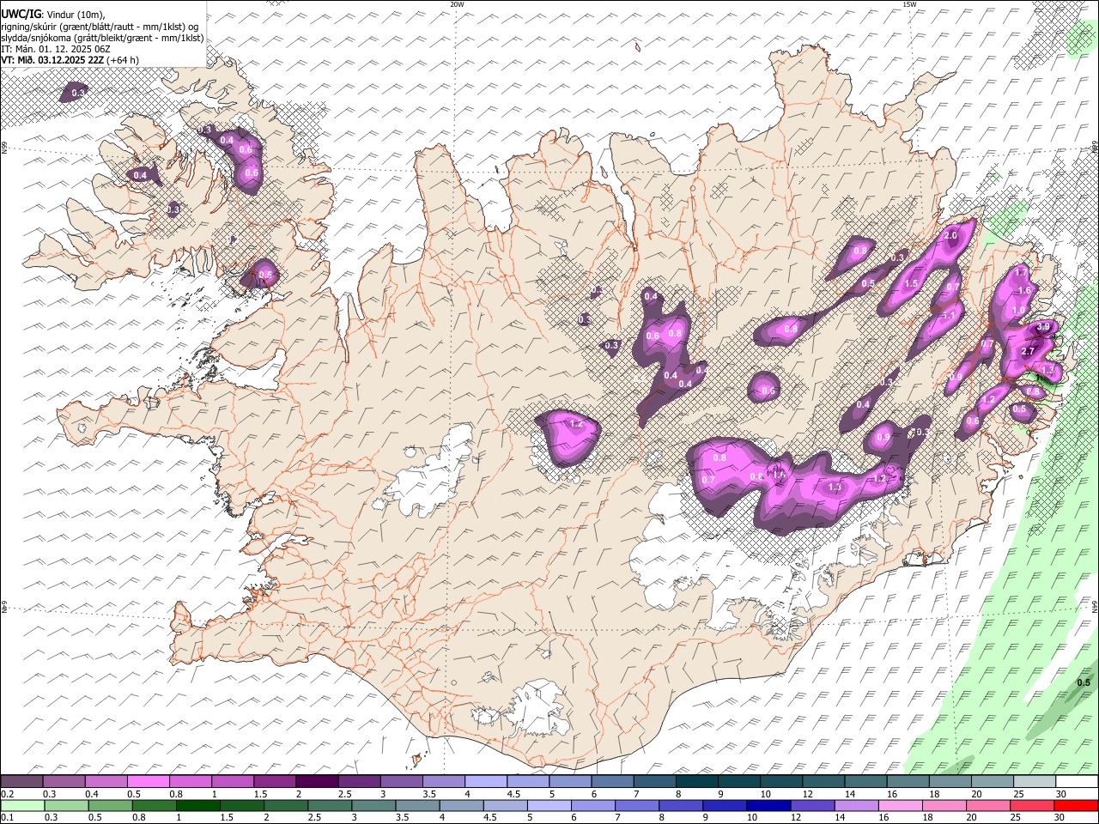Select the top scale 4 light lavender swatch
1099x824 pixels.
click(485, 781)
